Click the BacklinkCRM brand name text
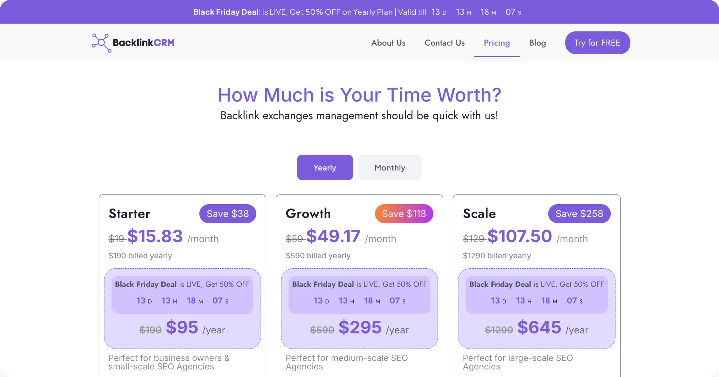This screenshot has height=377, width=719. click(143, 43)
